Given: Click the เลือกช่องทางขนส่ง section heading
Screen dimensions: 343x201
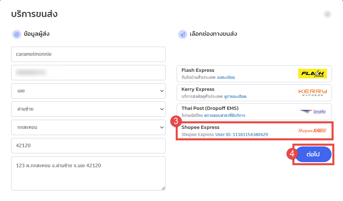Looking at the screenshot, I should (x=214, y=34).
